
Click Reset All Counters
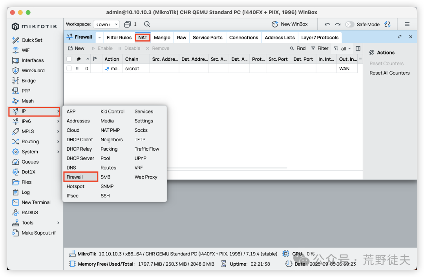tap(389, 73)
